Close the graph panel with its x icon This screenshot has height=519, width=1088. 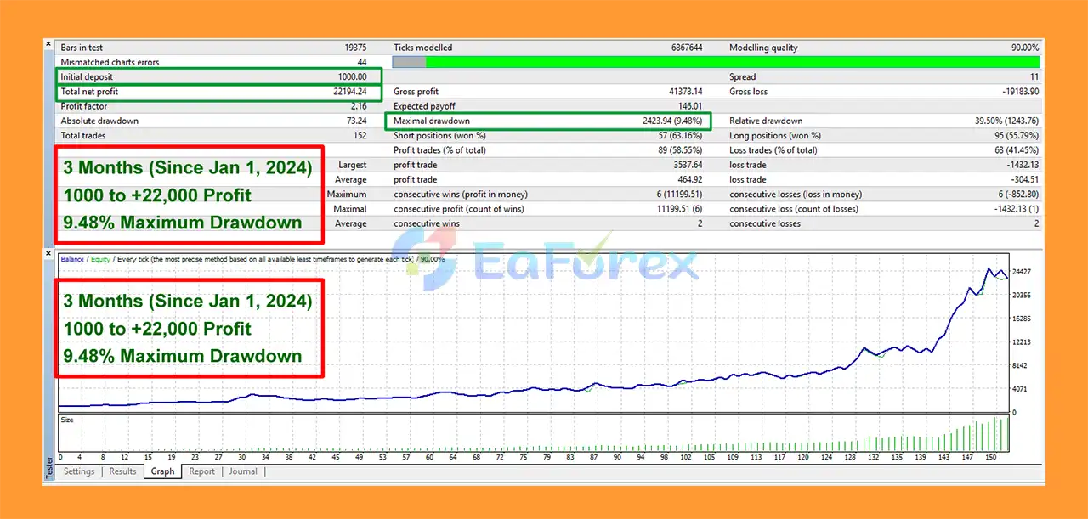(x=48, y=252)
